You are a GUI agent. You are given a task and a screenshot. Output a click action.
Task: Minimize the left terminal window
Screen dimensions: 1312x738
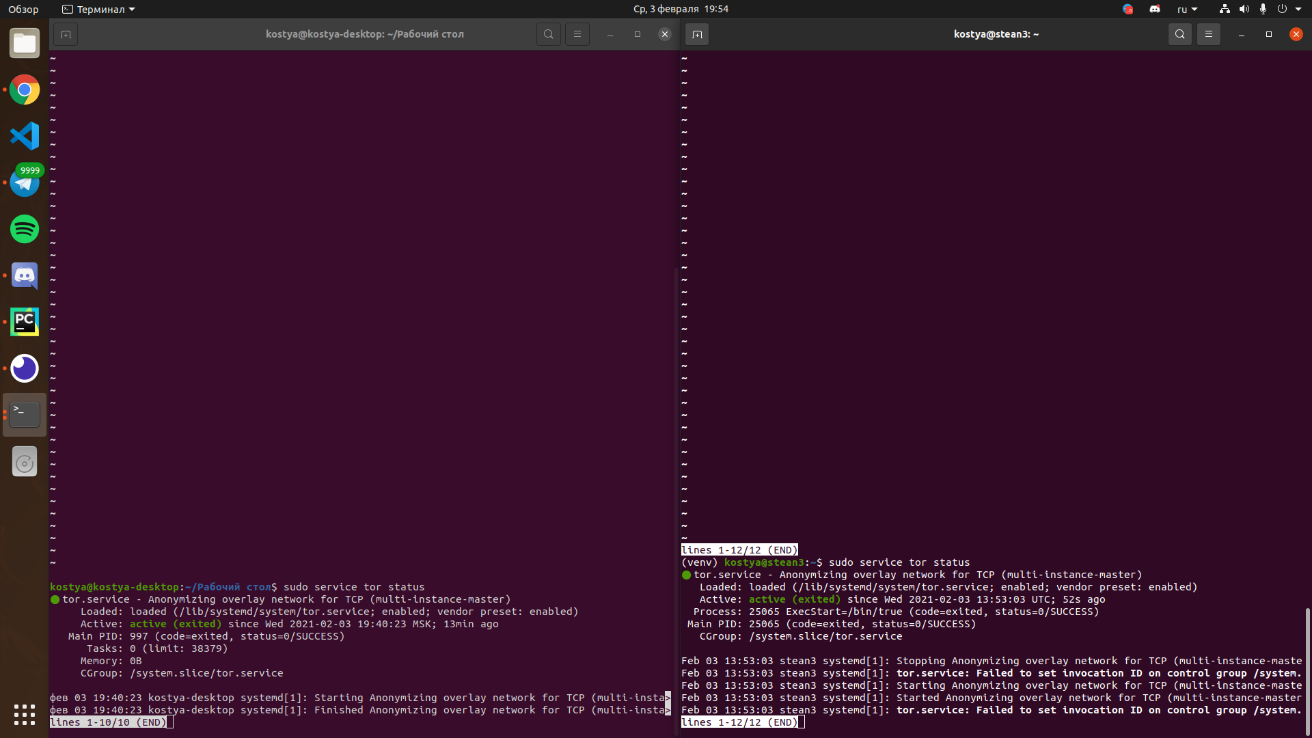[x=610, y=34]
